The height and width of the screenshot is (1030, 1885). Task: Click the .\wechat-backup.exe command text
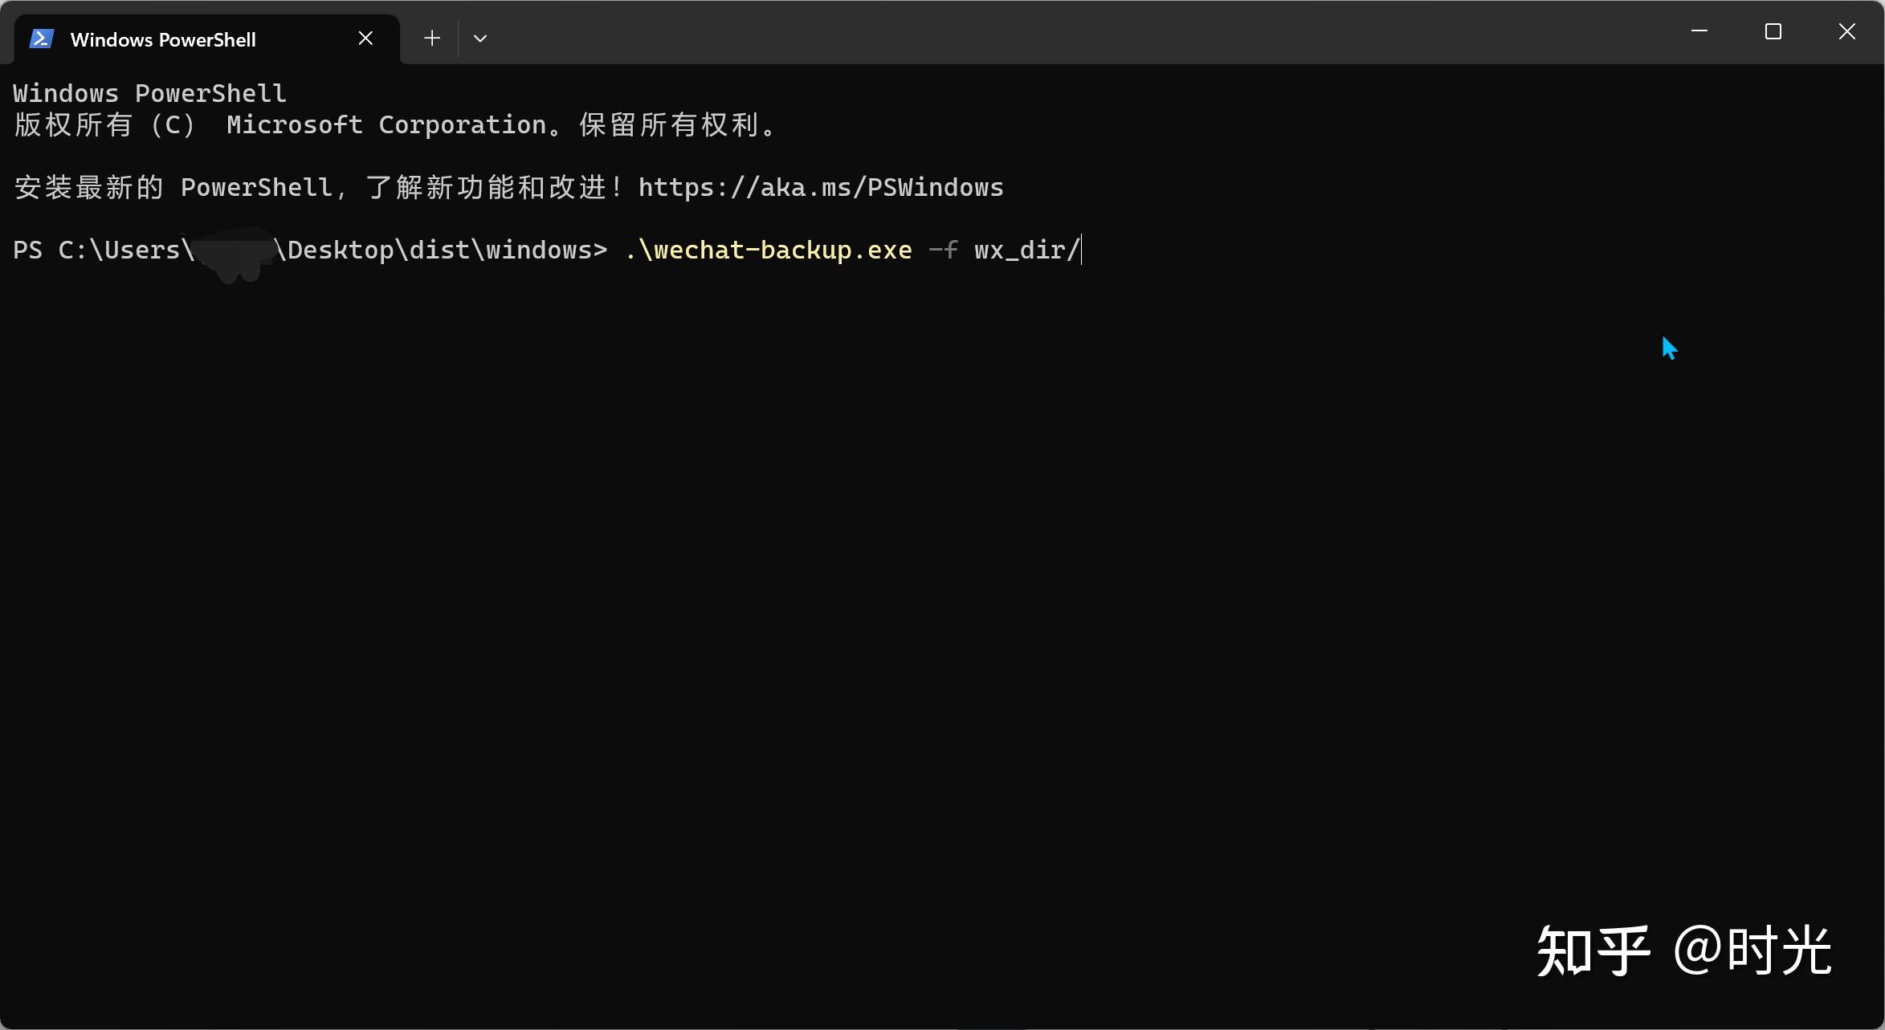pos(769,250)
